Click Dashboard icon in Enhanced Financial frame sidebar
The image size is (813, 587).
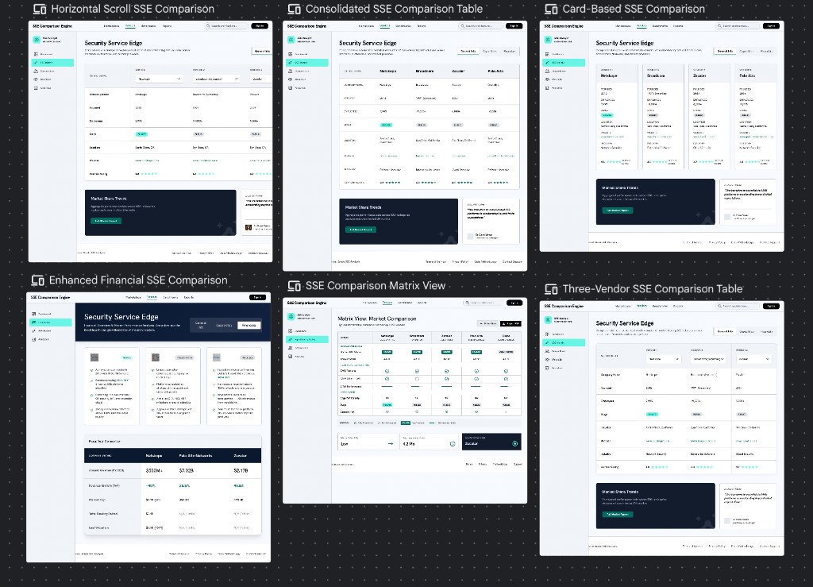(x=33, y=314)
